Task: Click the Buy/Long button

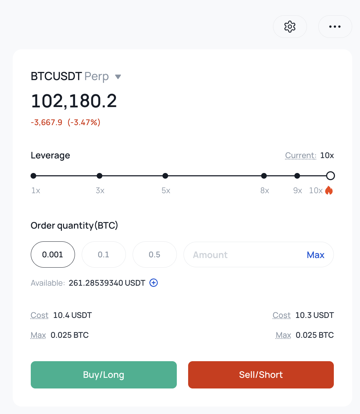Action: [104, 375]
